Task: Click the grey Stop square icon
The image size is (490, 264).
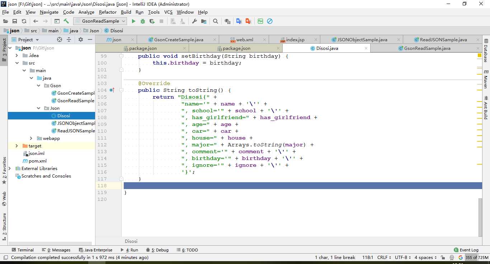Action: click(x=161, y=21)
